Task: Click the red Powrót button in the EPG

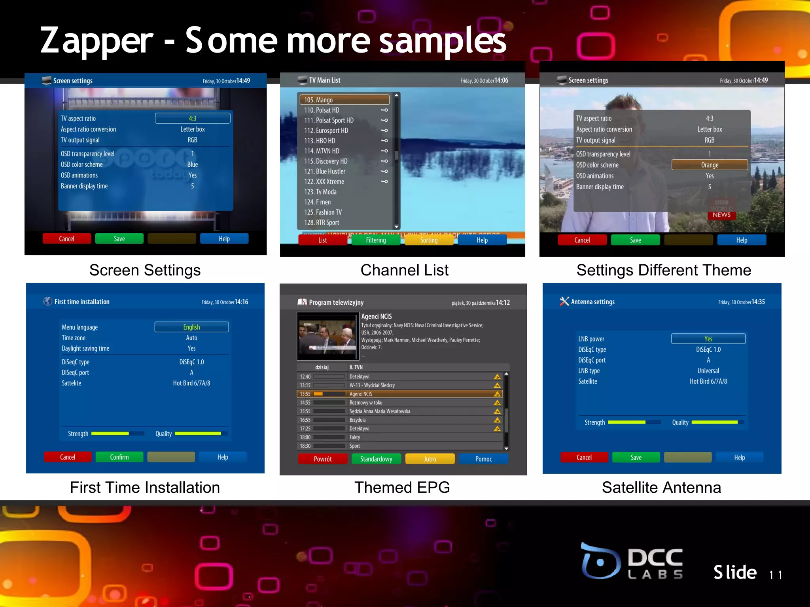Action: point(323,459)
